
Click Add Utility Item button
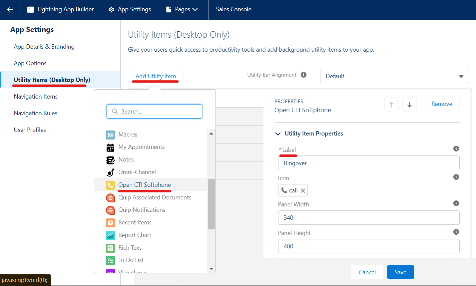[156, 76]
